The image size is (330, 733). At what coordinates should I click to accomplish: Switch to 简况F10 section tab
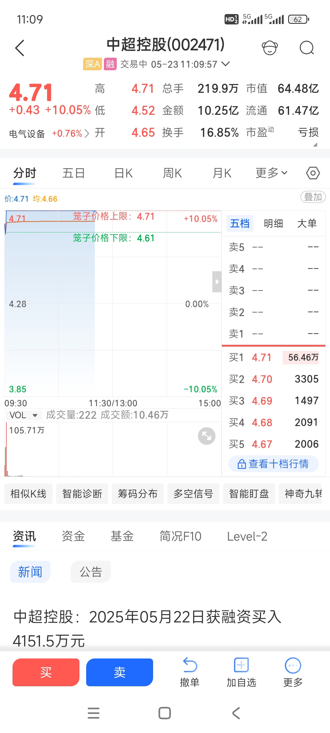(180, 536)
